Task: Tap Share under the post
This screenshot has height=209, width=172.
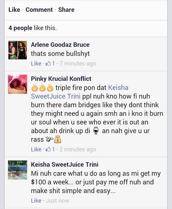Action: (66, 10)
